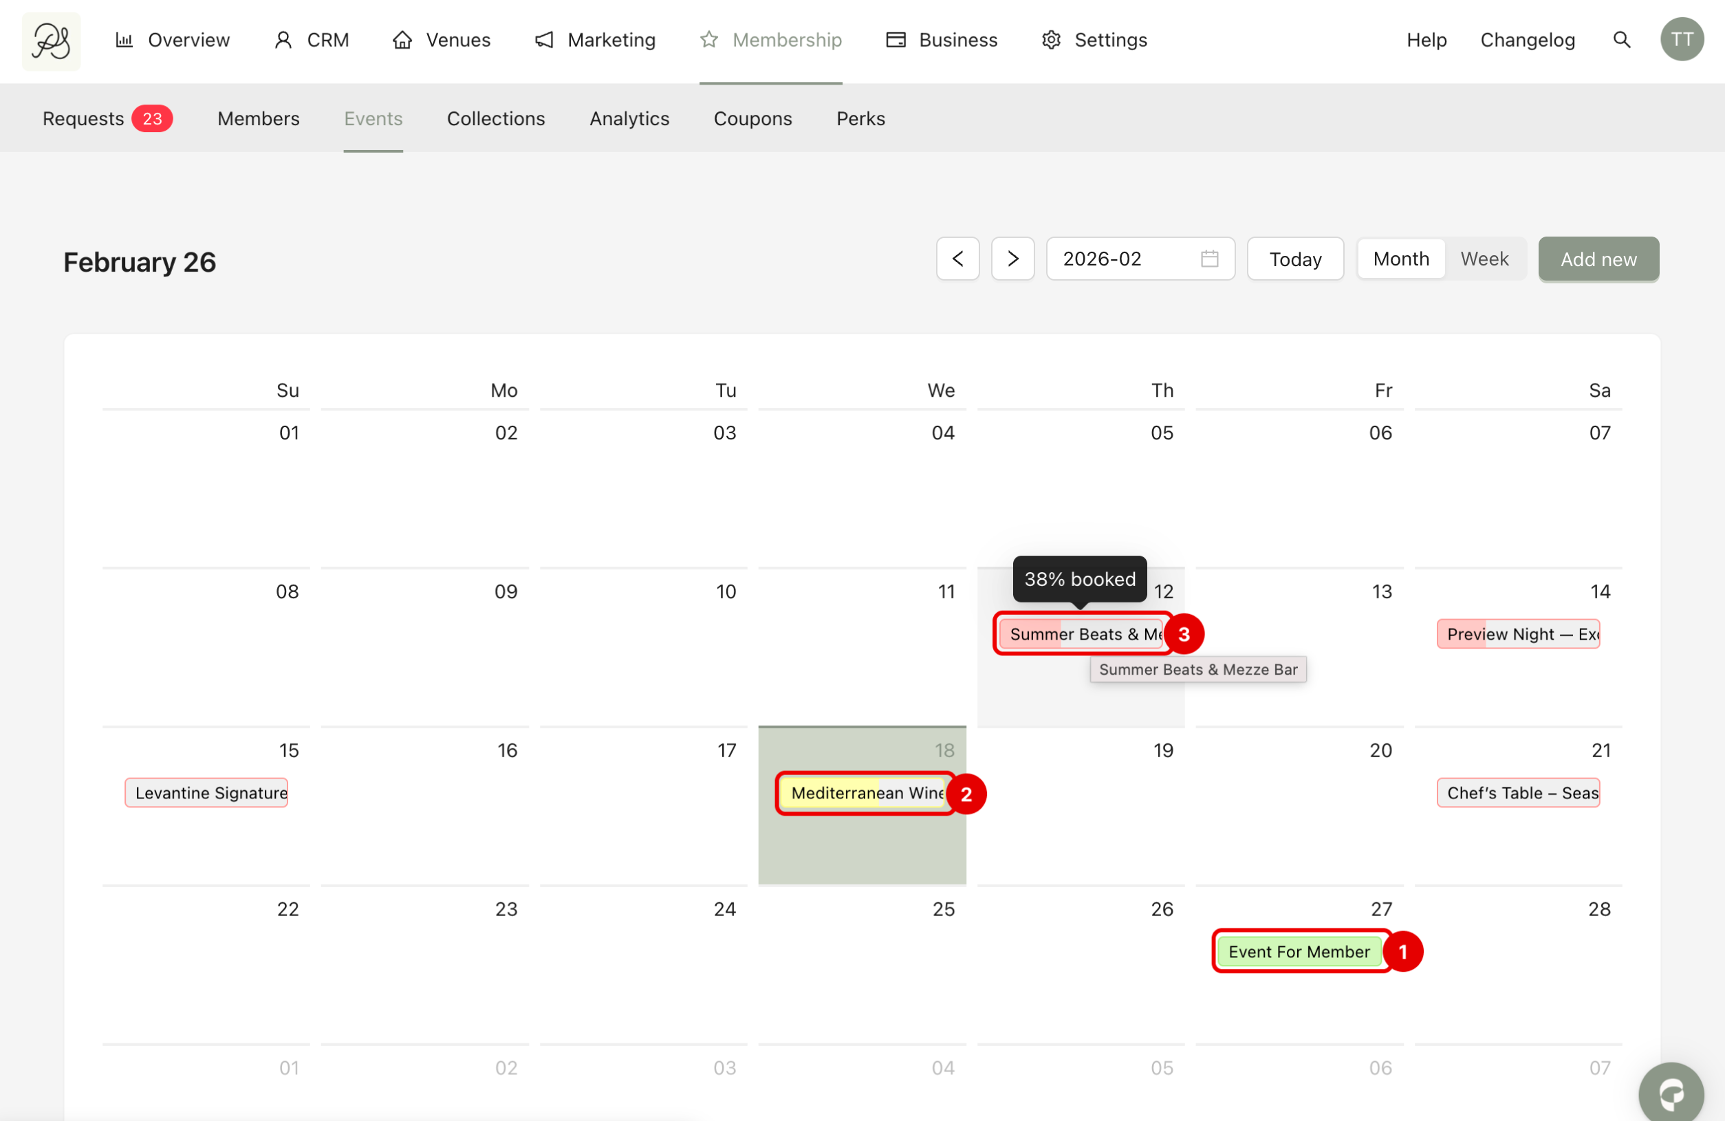Click the Add new button
1725x1121 pixels.
(1598, 259)
